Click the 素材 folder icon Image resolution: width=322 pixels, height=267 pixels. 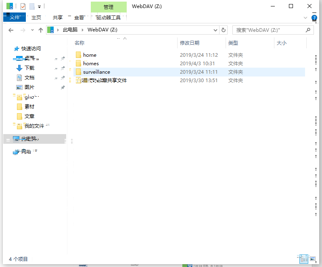coord(19,107)
